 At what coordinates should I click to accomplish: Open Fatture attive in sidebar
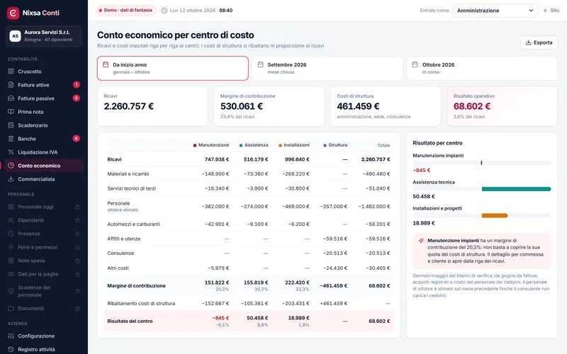[x=44, y=85]
